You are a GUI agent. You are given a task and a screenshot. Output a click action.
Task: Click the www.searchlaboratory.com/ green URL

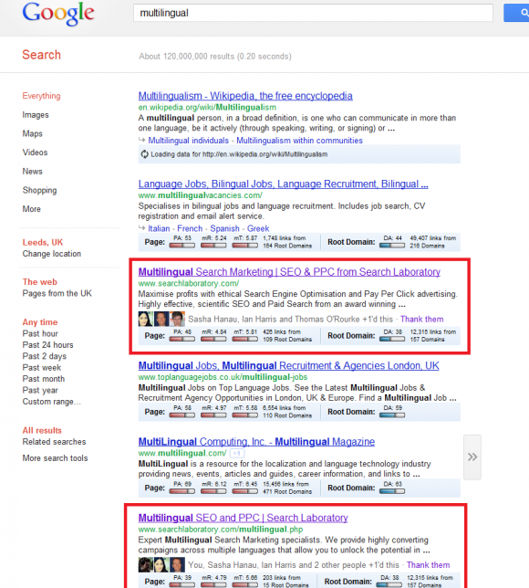point(189,283)
